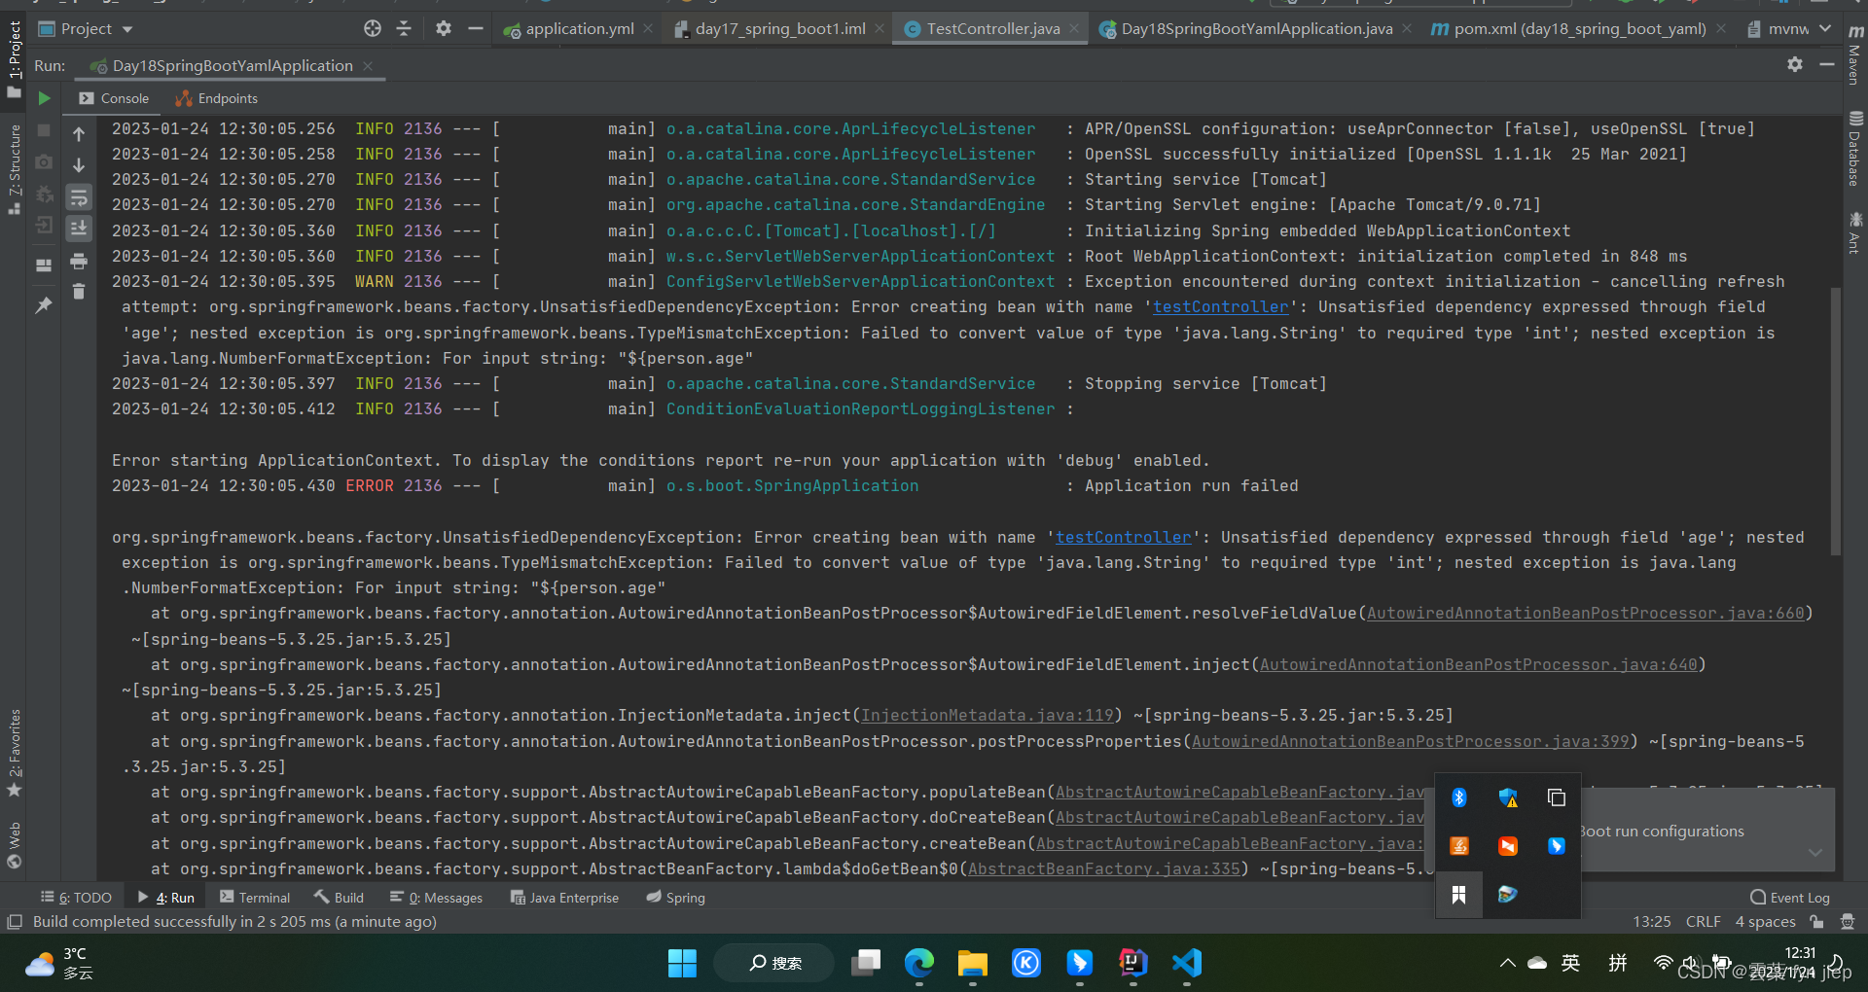Open the Project view dropdown
The height and width of the screenshot is (992, 1868).
coord(127,29)
